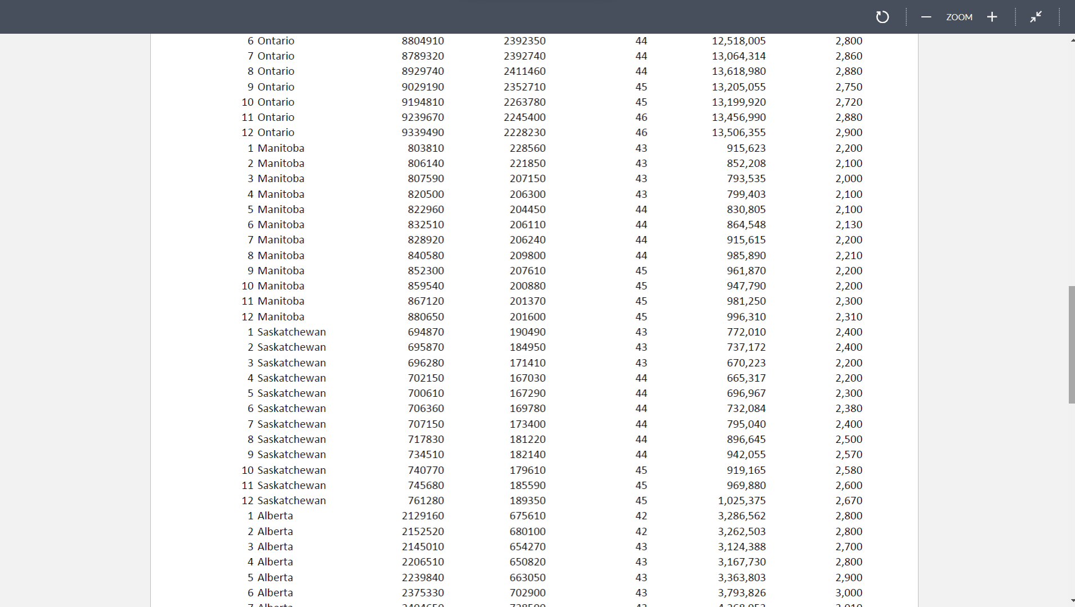Screen dimensions: 1075x607
Task: Click the number 680100
Action: click(x=528, y=532)
